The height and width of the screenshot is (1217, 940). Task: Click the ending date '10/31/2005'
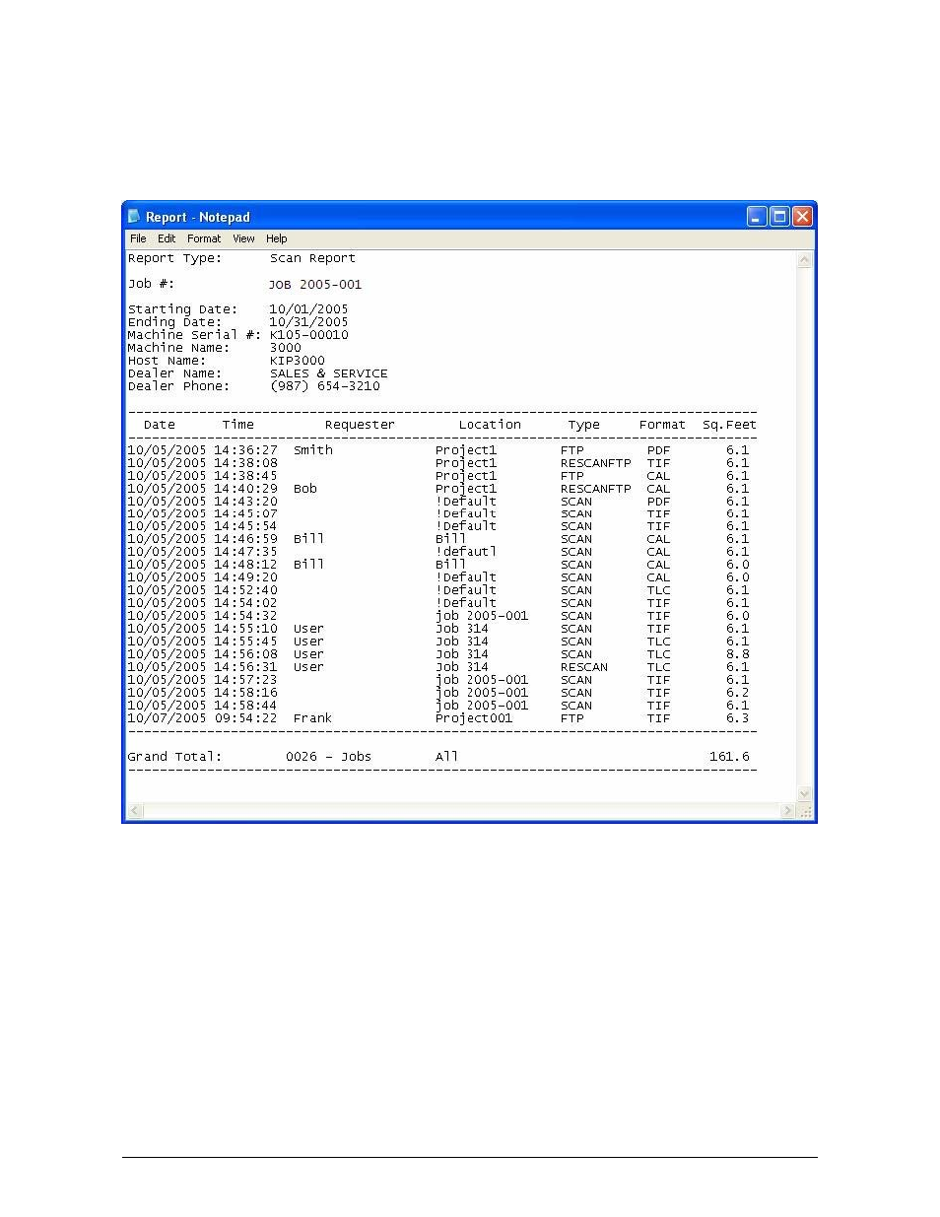click(308, 322)
